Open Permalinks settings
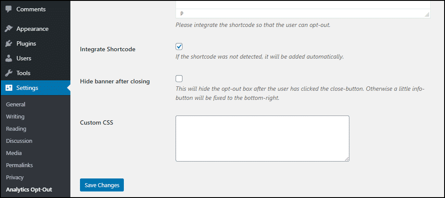 tap(19, 165)
